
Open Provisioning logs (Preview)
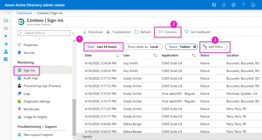[x=42, y=86]
